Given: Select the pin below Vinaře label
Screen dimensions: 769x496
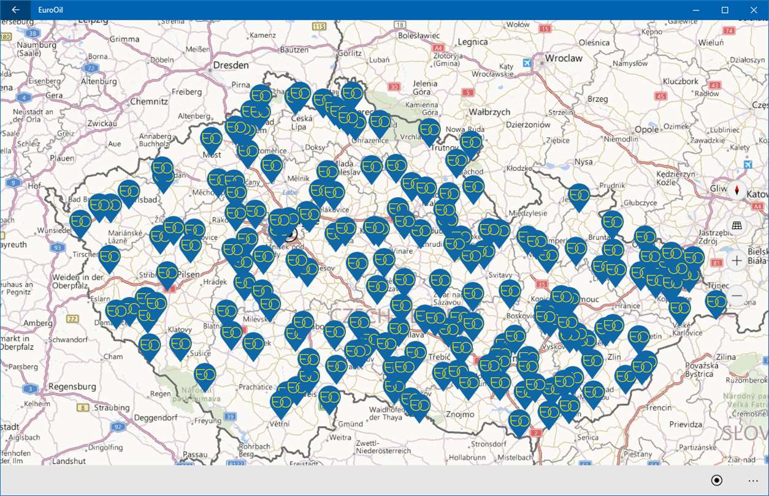Looking at the screenshot, I should coord(384,261).
